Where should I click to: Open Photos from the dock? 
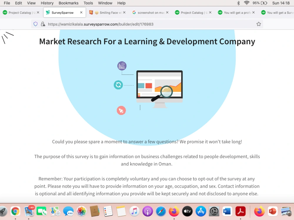pos(81,211)
